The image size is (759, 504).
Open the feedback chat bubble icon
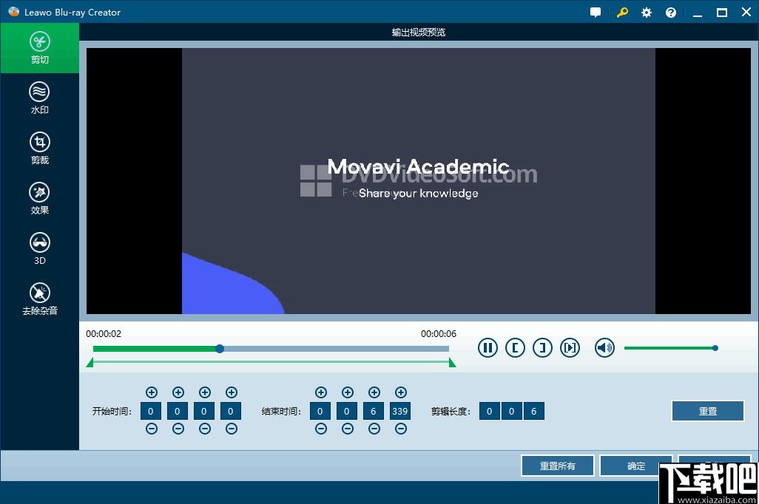click(596, 13)
